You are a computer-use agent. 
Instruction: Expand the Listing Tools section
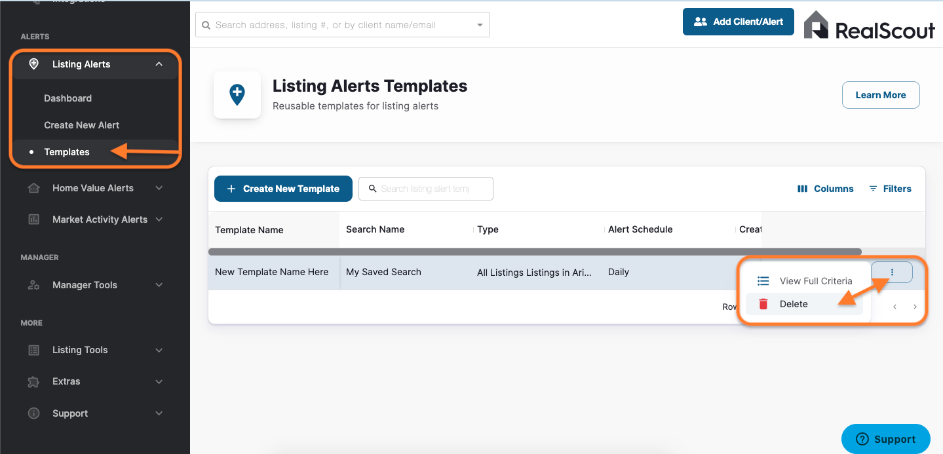[159, 350]
